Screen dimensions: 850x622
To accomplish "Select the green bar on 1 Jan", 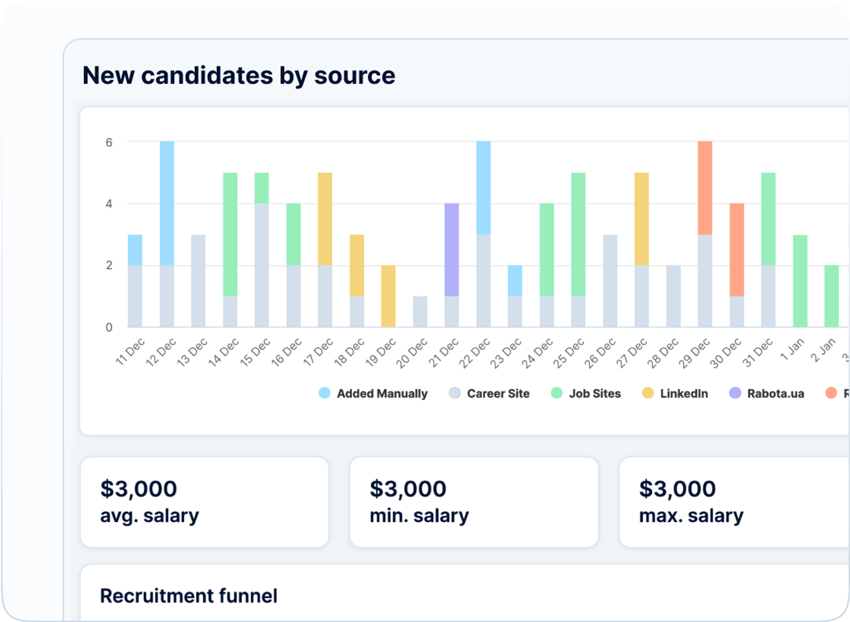I will (800, 281).
